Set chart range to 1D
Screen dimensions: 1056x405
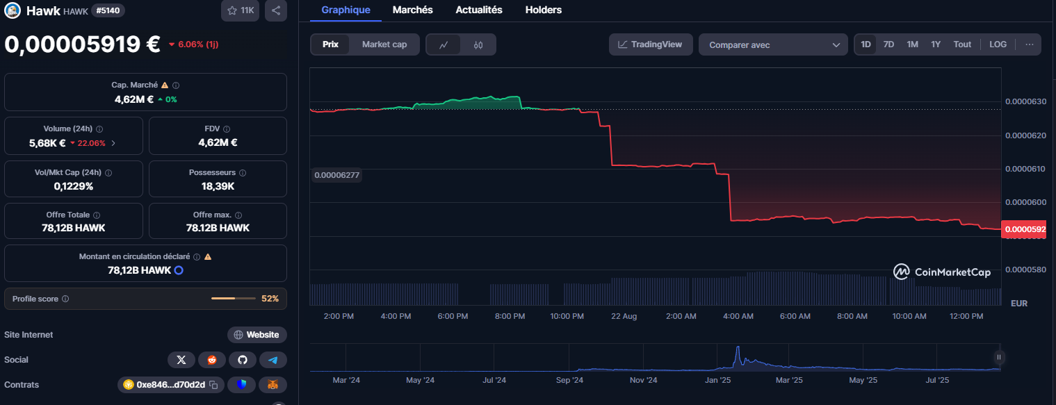click(x=866, y=44)
